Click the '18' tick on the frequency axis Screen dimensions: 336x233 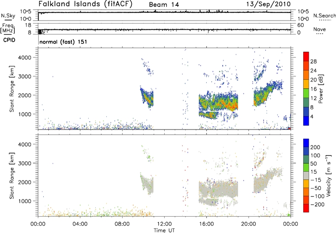(x=28, y=25)
